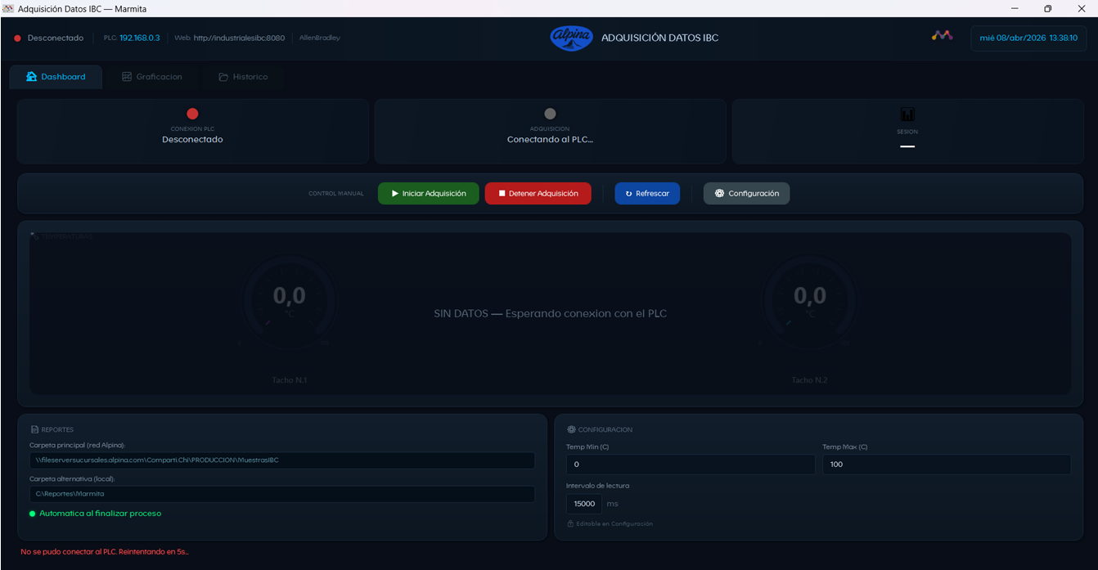1098x570 pixels.
Task: Click the blue Refrescar button
Action: coord(647,194)
